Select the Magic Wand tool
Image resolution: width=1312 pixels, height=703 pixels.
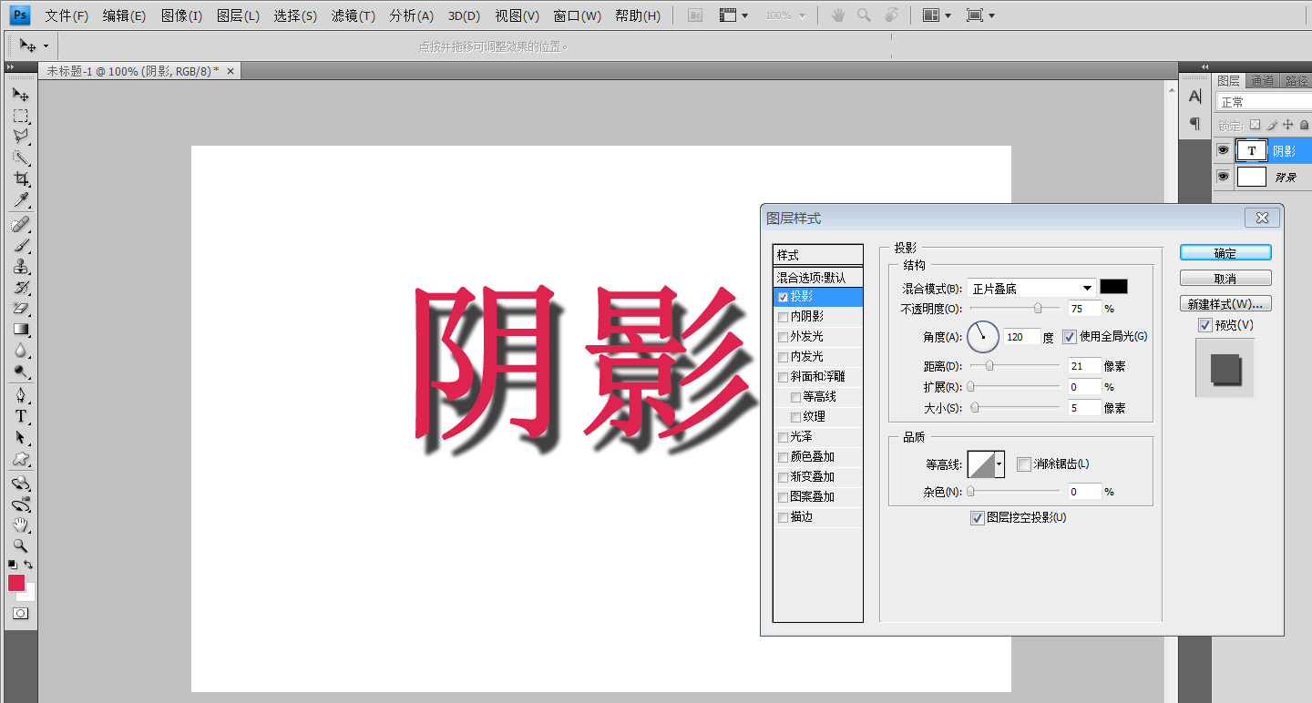pos(20,158)
